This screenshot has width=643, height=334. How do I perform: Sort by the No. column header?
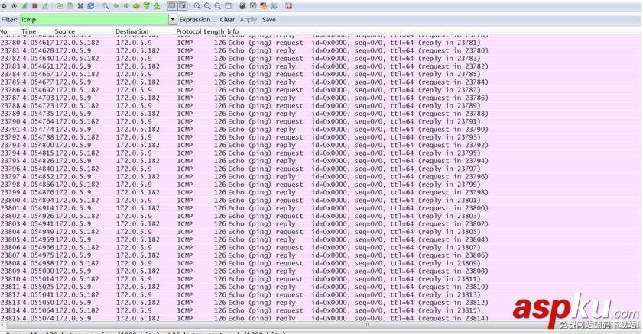pos(5,31)
